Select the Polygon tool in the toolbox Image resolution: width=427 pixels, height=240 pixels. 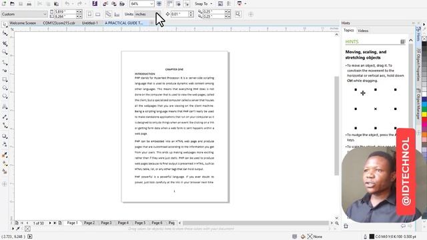point(5,96)
